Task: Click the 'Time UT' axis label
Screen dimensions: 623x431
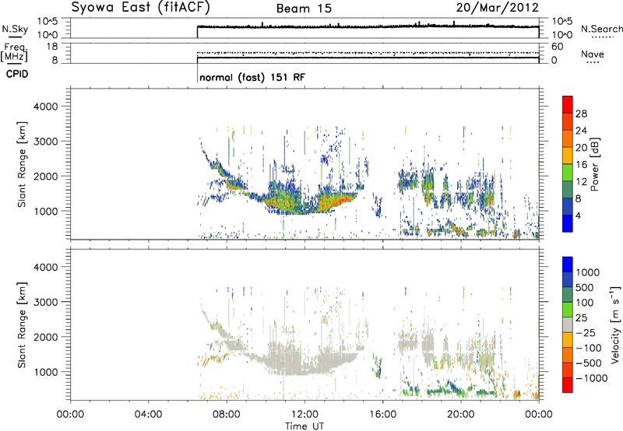Action: click(304, 426)
